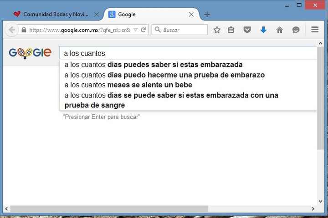The height and width of the screenshot is (218, 328).
Task: Open the chat bubble Hello icon
Action: pyautogui.click(x=296, y=30)
